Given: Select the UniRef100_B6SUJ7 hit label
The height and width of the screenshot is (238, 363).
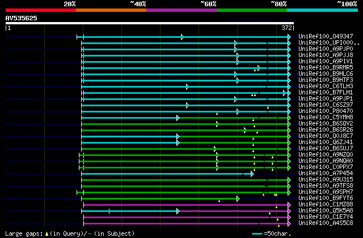Looking at the screenshot, I should coord(326,149).
